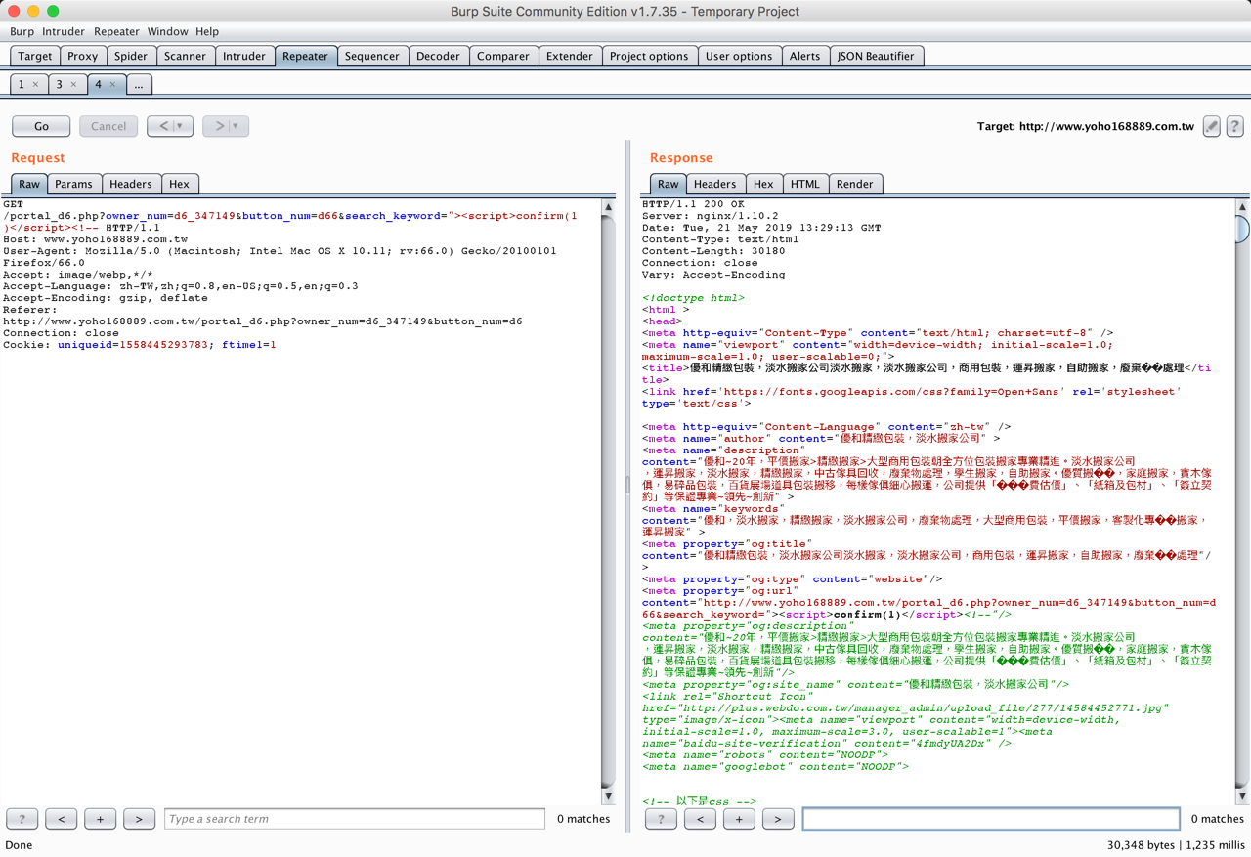Click the Response scrollbar down arrow

pos(1242,796)
